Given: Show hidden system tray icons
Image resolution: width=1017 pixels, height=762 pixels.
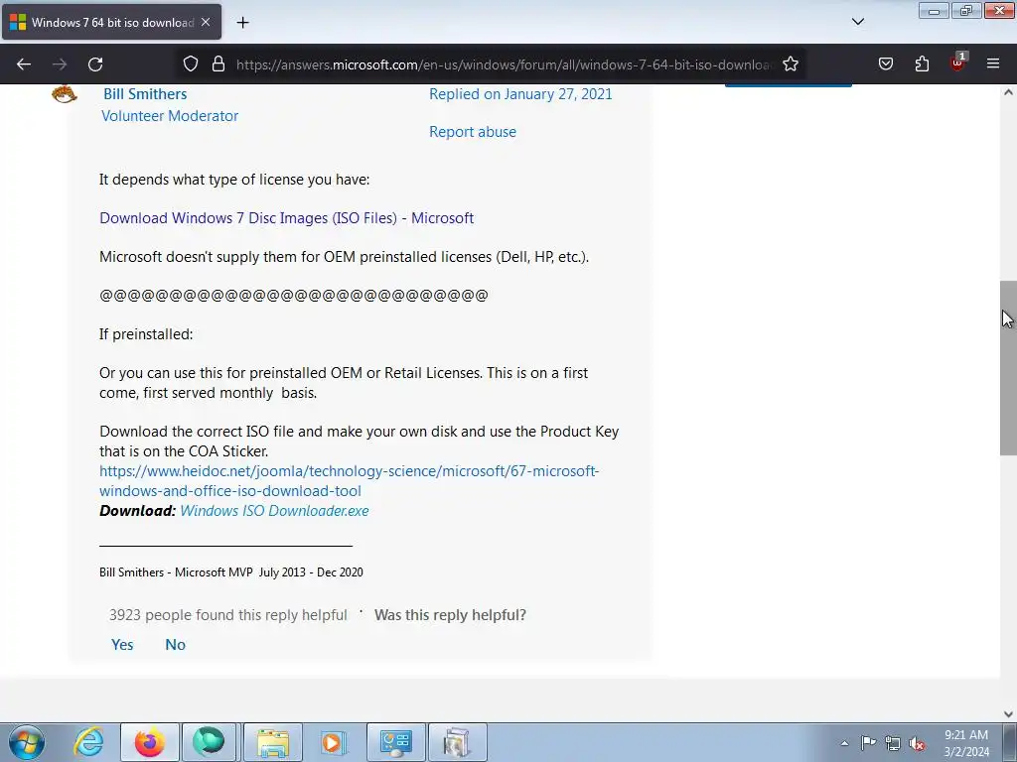Looking at the screenshot, I should click(x=844, y=743).
